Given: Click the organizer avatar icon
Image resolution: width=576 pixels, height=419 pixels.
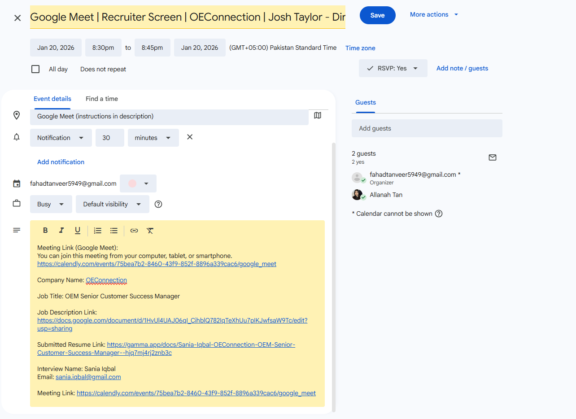Looking at the screenshot, I should pos(357,178).
